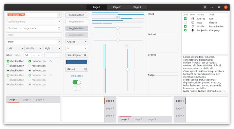Viewport: 234px width, 129px height.
Task: Focus the entry field containing 'entry' with the clear button
Action: pos(32,42)
